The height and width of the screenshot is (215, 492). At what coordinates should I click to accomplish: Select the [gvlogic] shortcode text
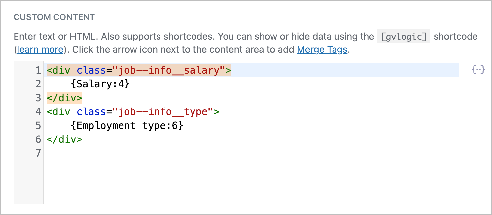(404, 36)
